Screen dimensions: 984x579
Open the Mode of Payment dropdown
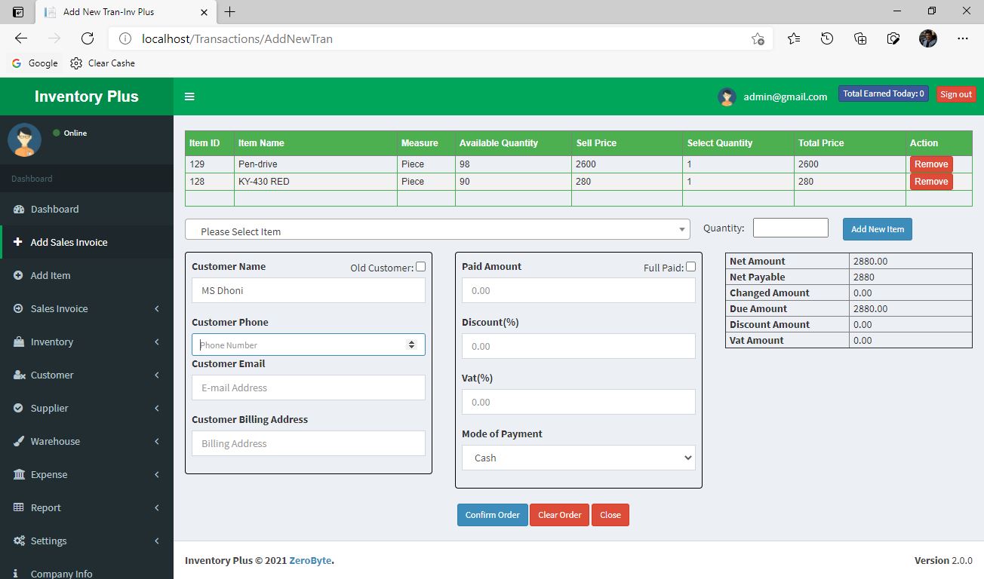578,458
